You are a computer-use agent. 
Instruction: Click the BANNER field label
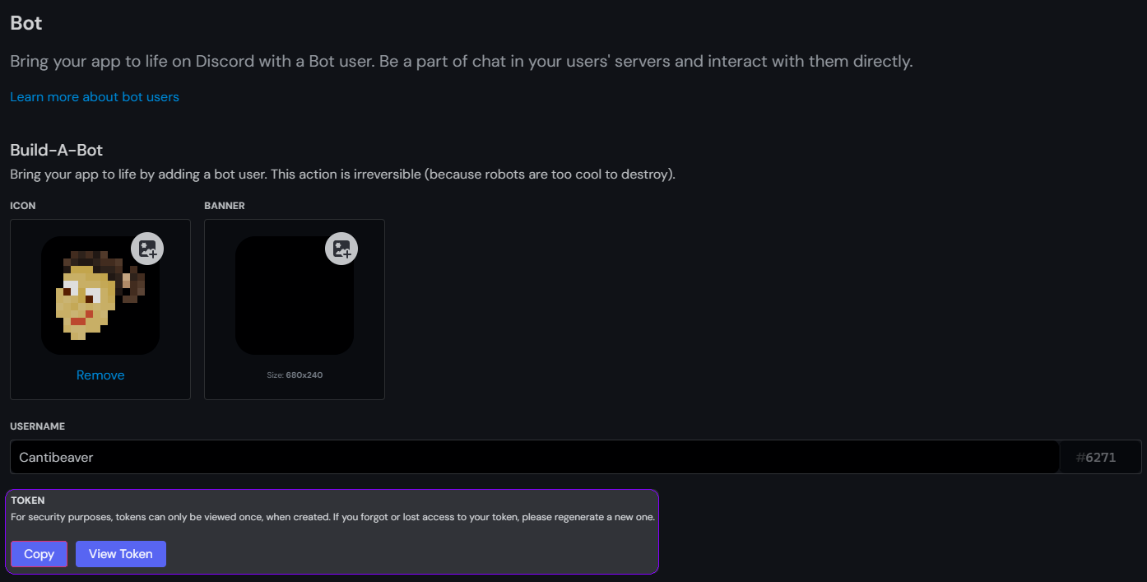(225, 206)
